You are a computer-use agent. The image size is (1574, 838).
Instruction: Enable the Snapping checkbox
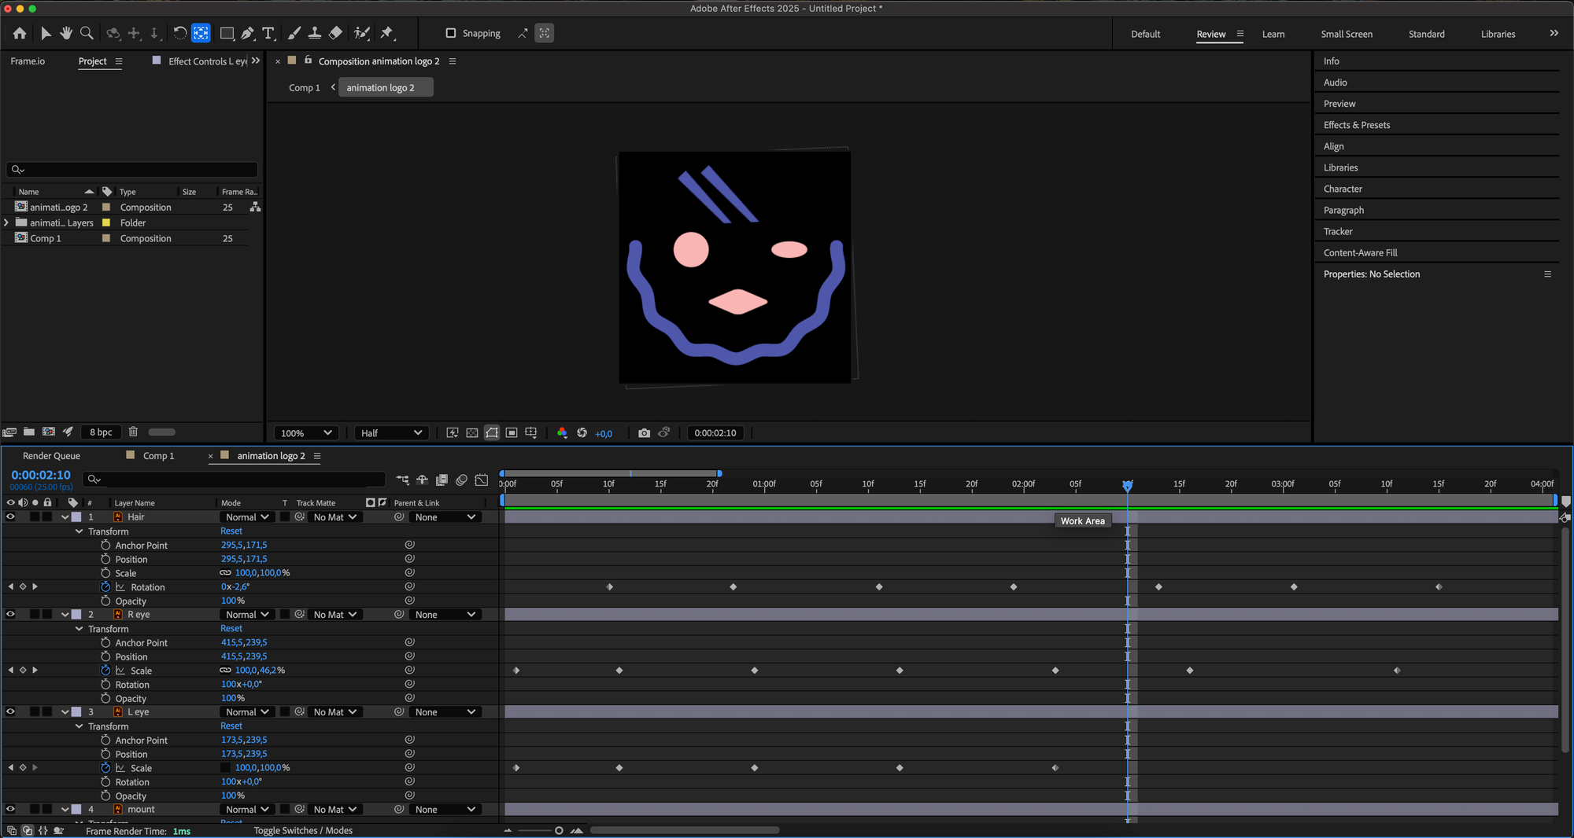click(451, 33)
